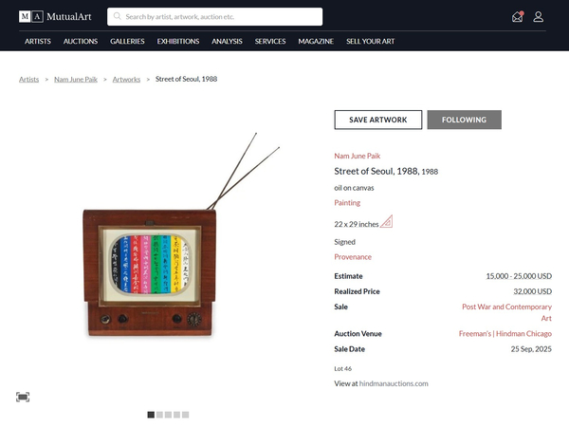Click the dimensions ruler triangle icon
569x428 pixels.
387,221
